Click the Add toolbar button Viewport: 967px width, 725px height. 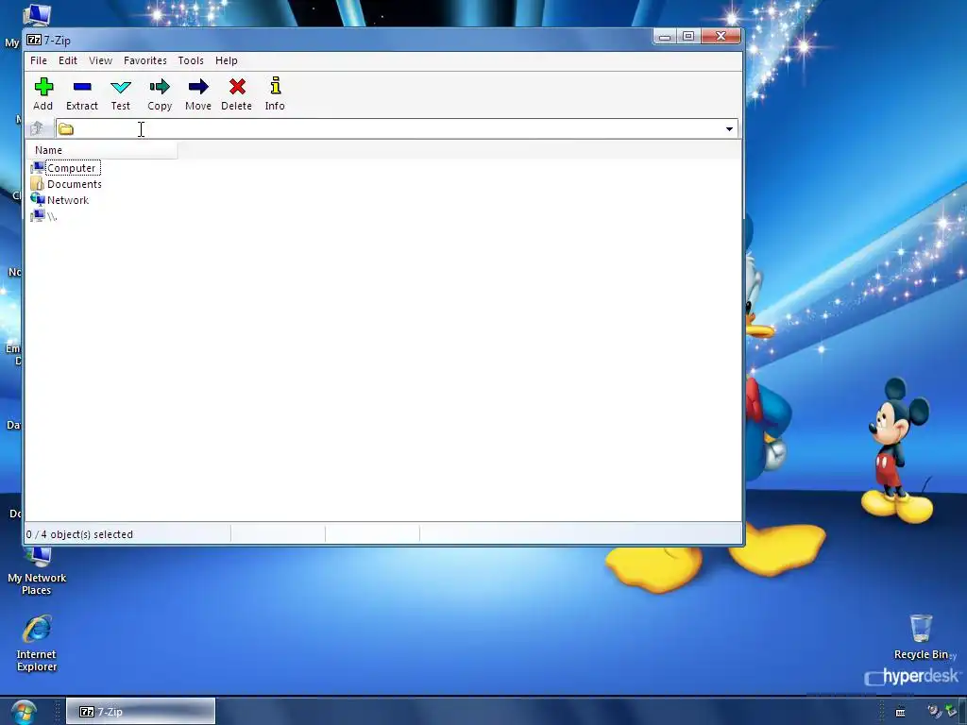pos(43,93)
